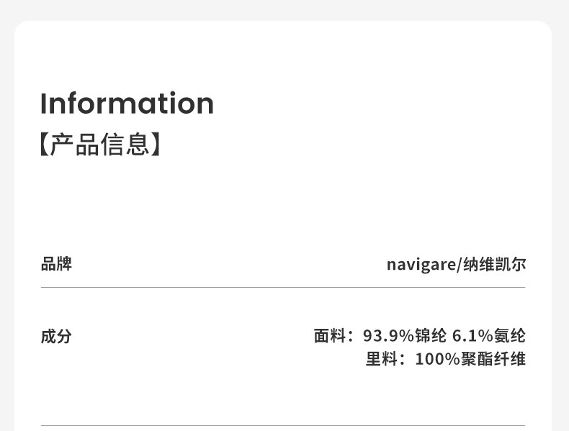This screenshot has width=569, height=431.
Task: Click the 锦纶 fabric name text
Action: pyautogui.click(x=431, y=336)
